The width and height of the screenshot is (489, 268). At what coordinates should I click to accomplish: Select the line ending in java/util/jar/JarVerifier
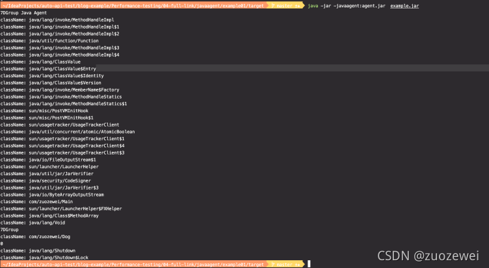[47, 174]
